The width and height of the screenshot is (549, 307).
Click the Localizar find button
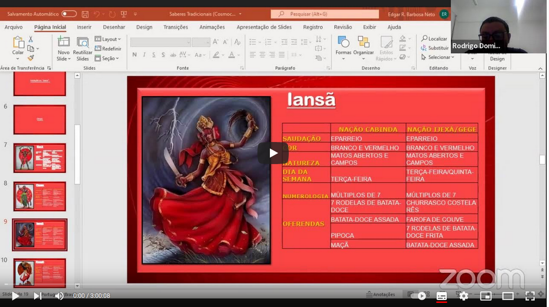(x=434, y=39)
